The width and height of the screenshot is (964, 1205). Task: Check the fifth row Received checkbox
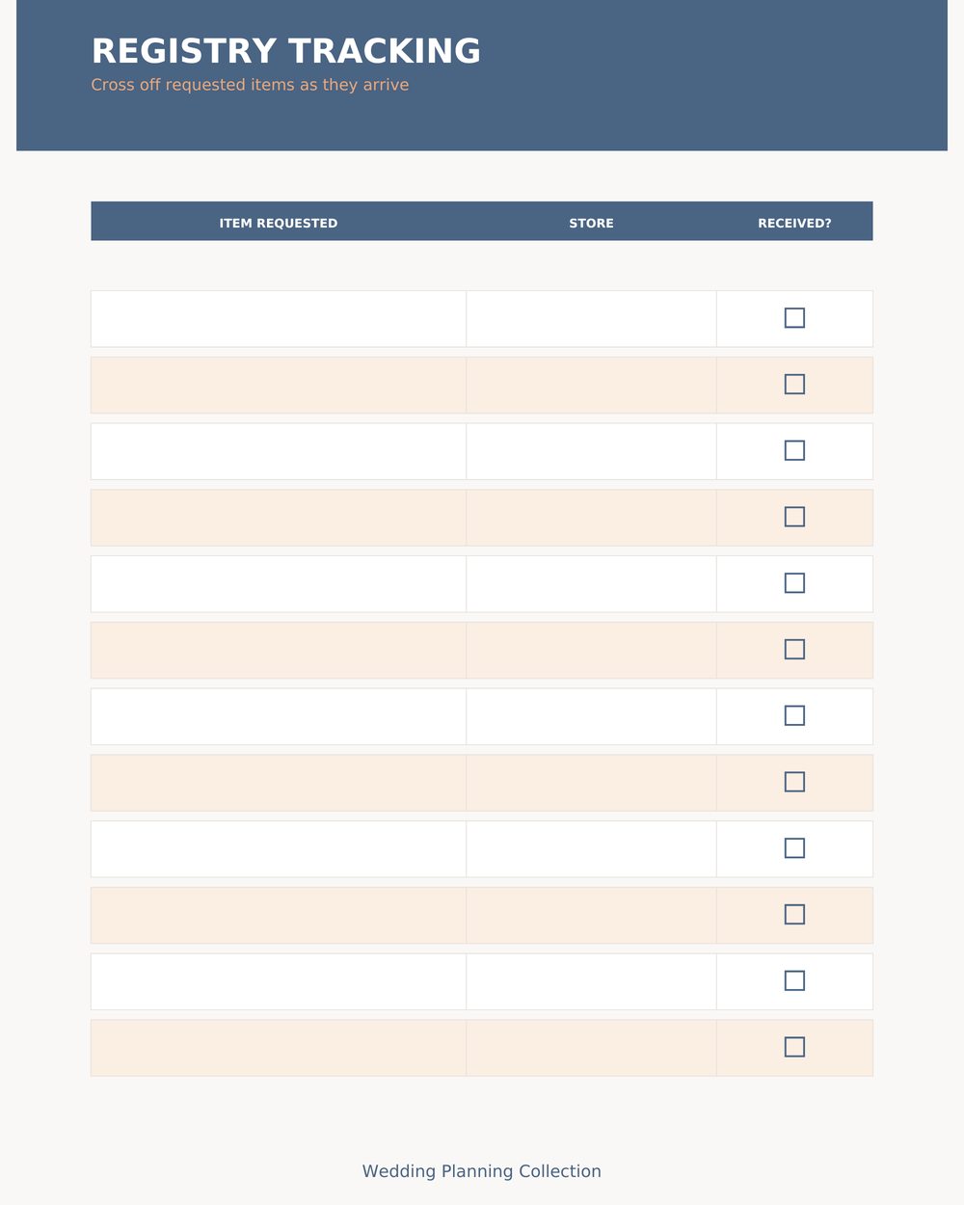coord(794,583)
